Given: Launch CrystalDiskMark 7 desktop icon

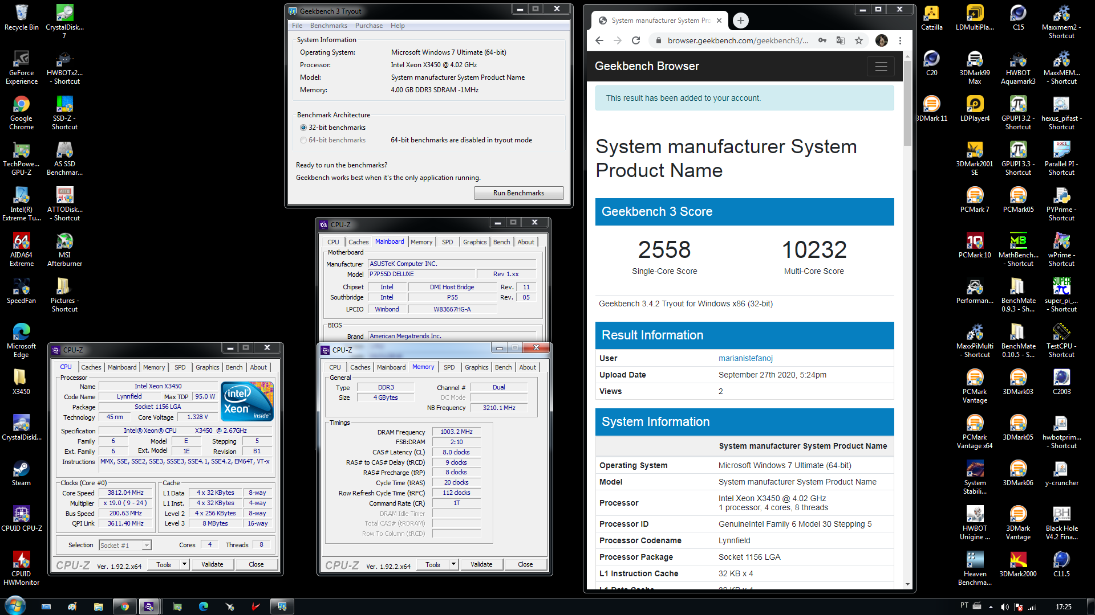Looking at the screenshot, I should point(64,21).
